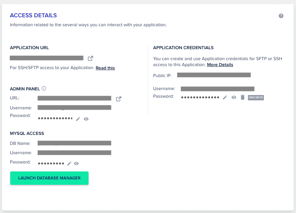Delete the Application Credentials with trash icon
This screenshot has width=296, height=213.
tap(243, 97)
